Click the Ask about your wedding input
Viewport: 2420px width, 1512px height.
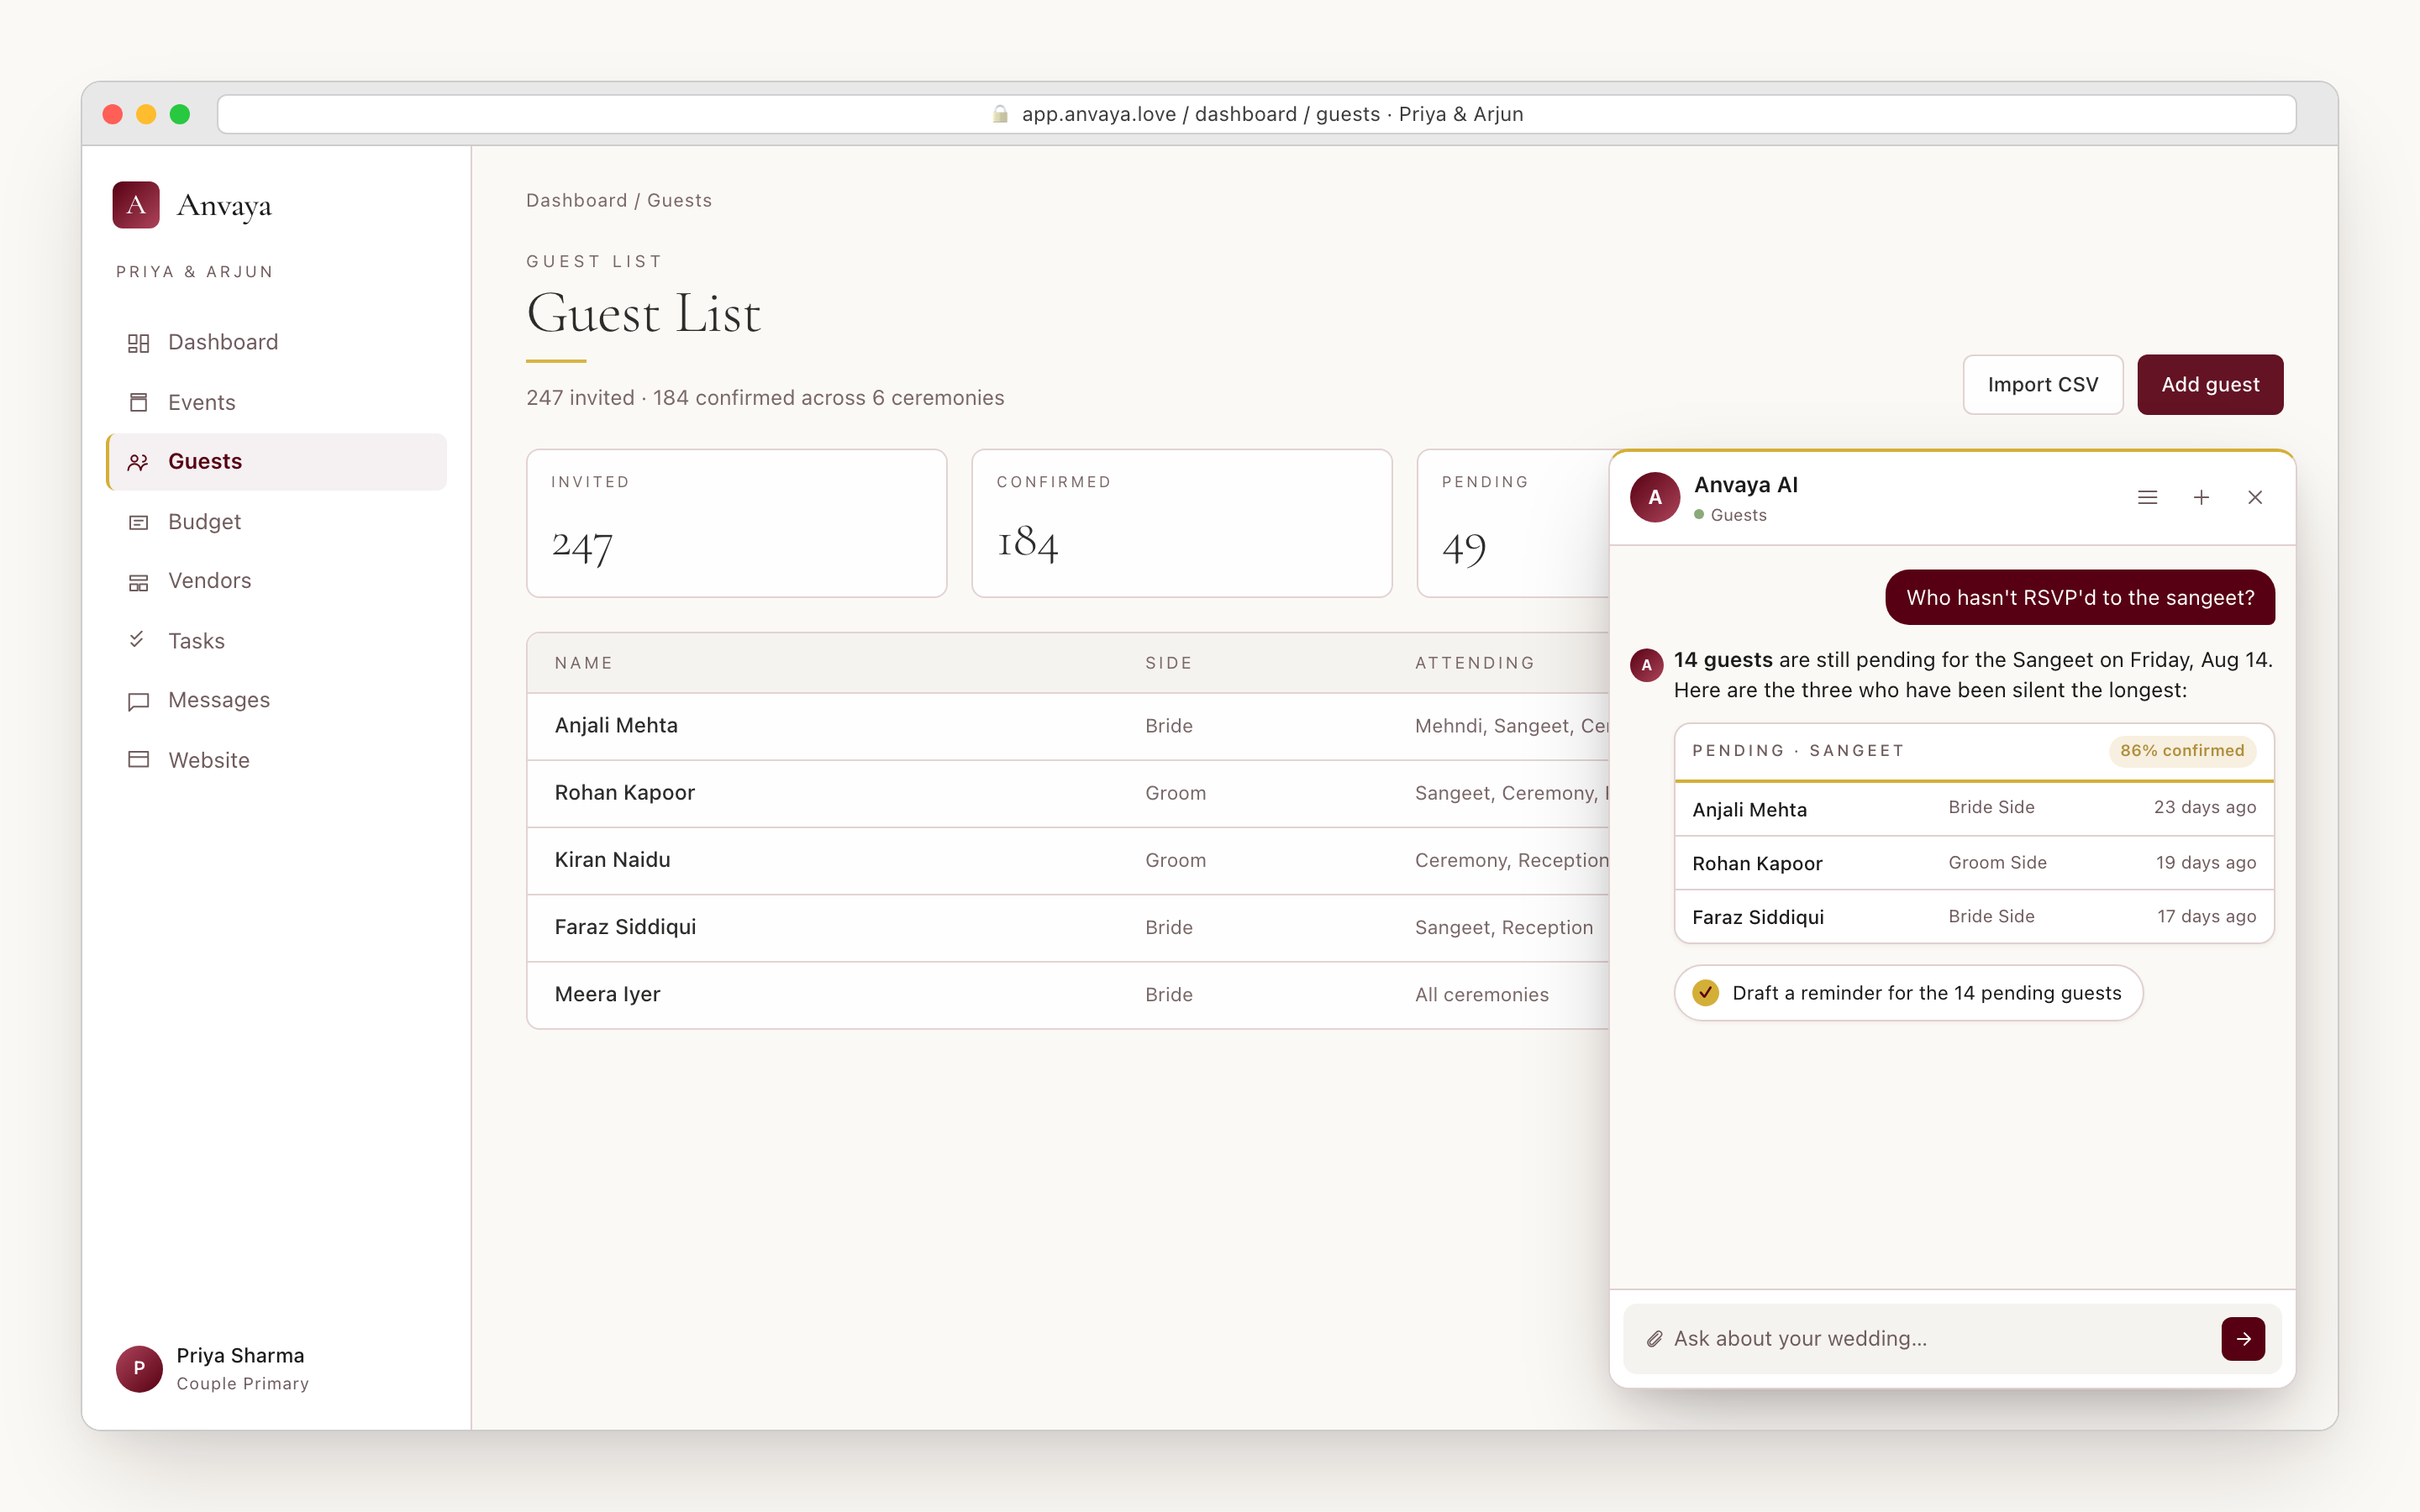[1940, 1338]
